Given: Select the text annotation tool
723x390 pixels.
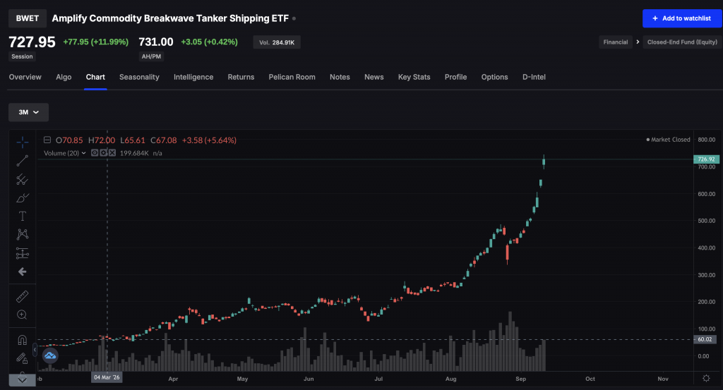Looking at the screenshot, I should point(22,216).
